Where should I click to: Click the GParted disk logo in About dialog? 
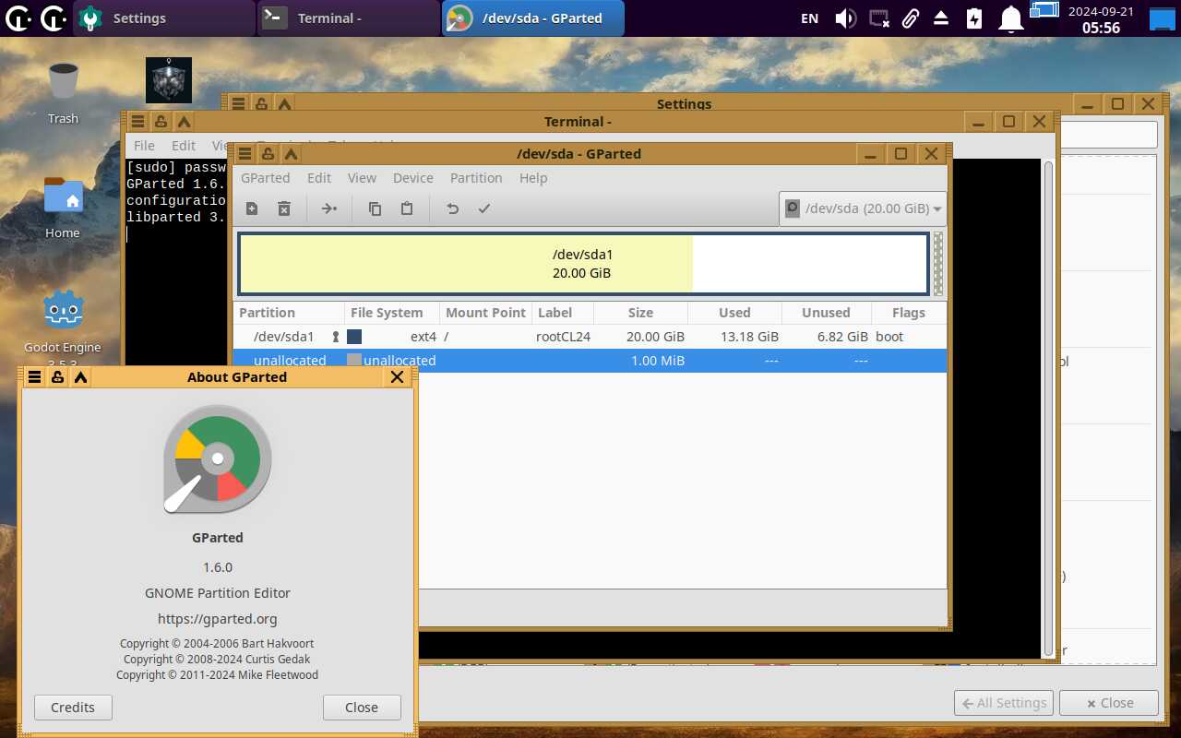(218, 459)
